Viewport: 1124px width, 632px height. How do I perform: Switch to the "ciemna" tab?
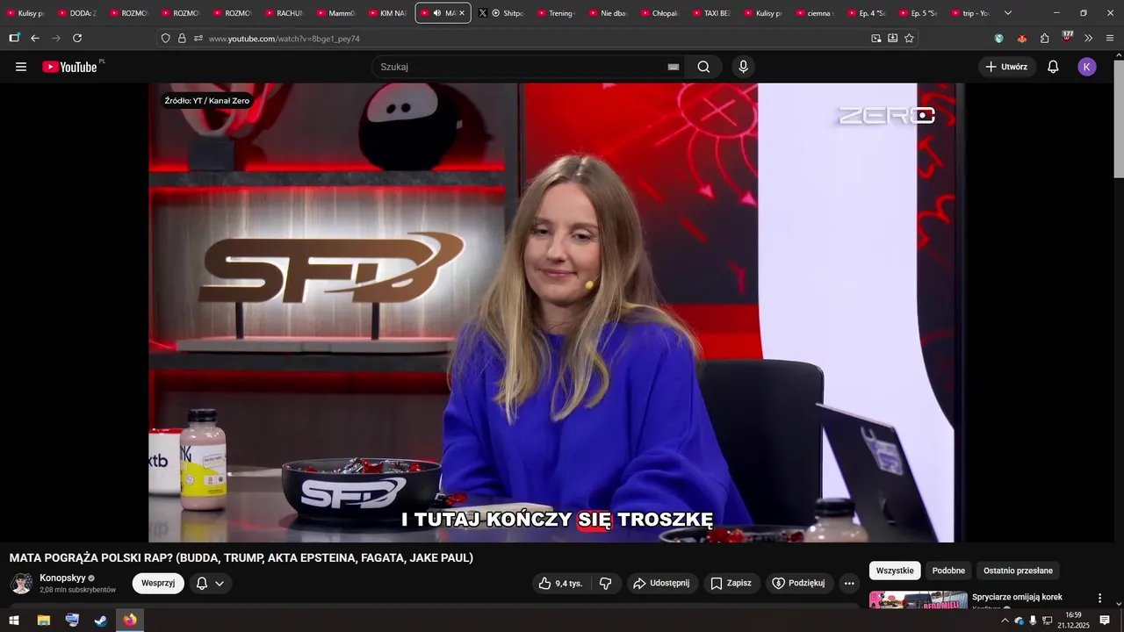(x=814, y=13)
